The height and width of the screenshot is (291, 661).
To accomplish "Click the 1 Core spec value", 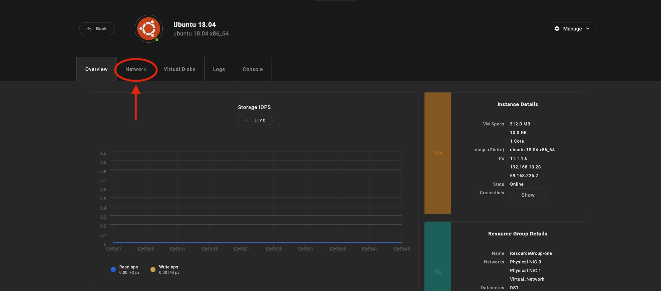I will pyautogui.click(x=517, y=141).
